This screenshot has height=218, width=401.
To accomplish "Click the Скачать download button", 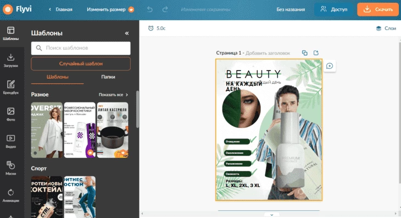I will [378, 9].
